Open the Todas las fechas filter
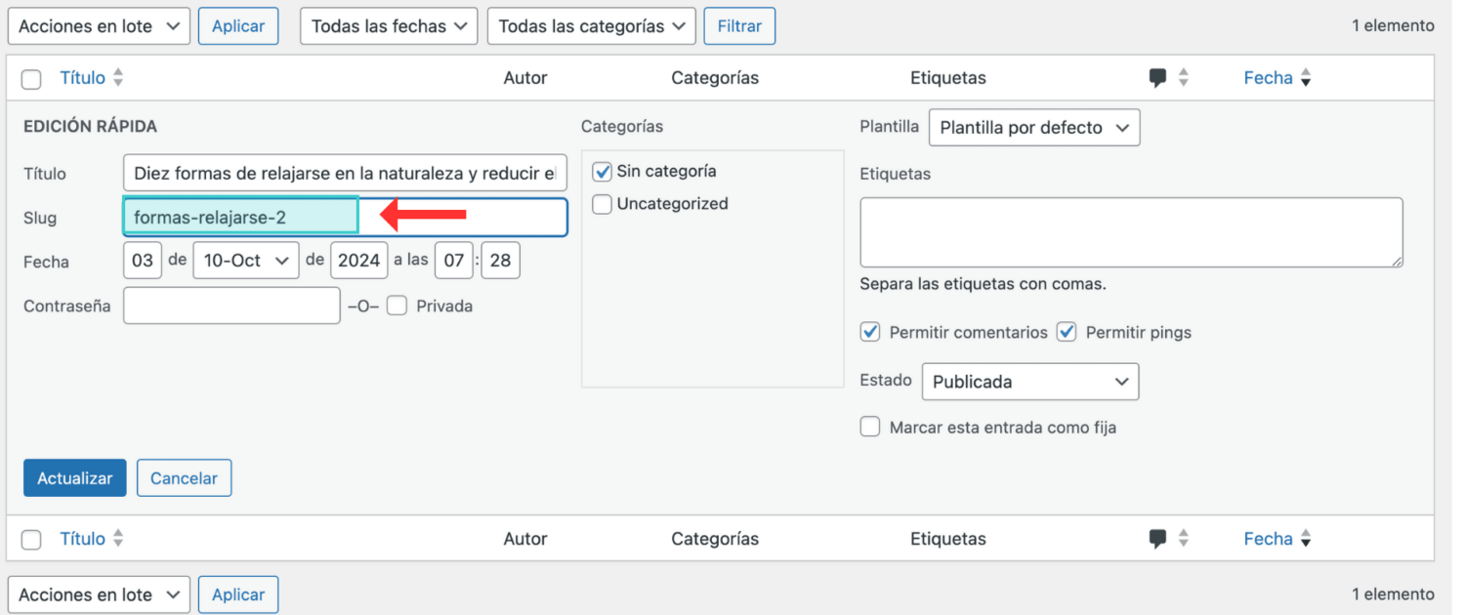The height and width of the screenshot is (615, 1465). point(388,25)
